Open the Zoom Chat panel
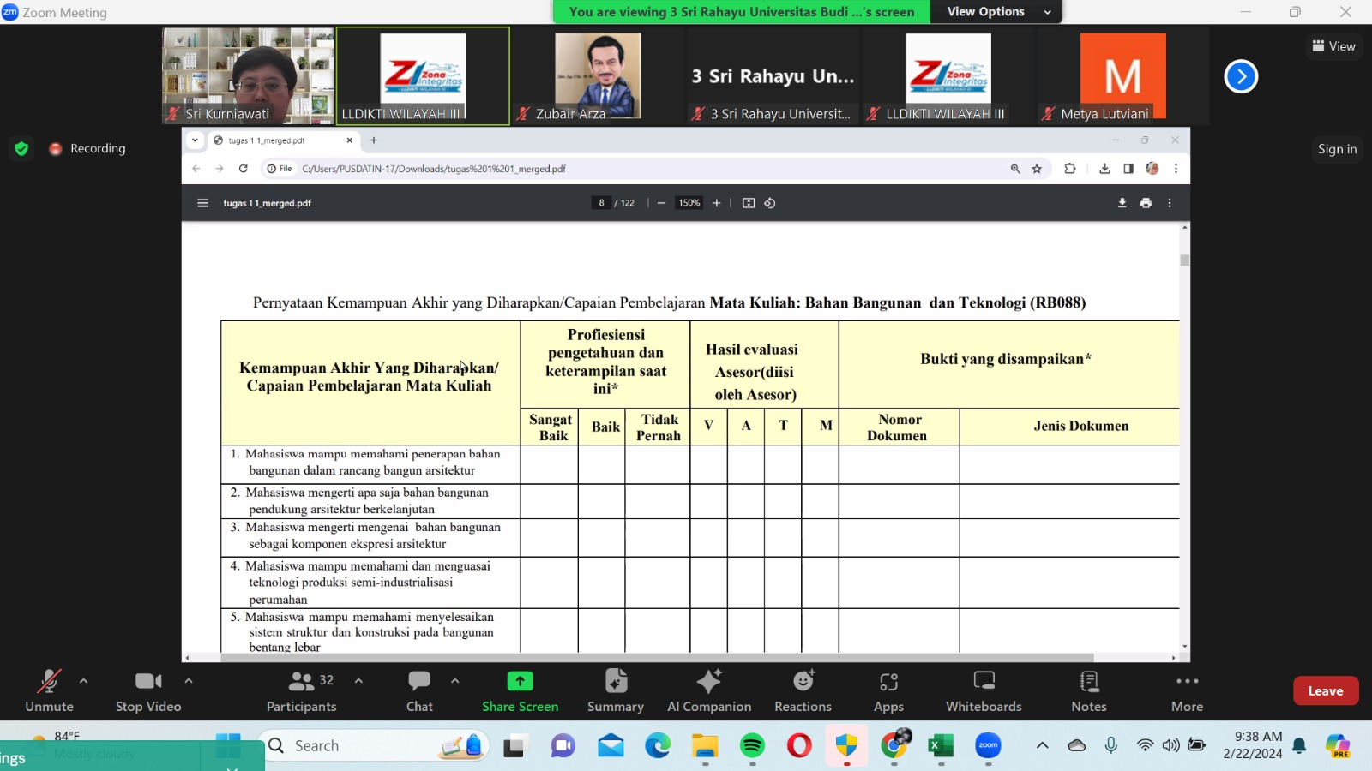The width and height of the screenshot is (1372, 771). click(x=419, y=690)
